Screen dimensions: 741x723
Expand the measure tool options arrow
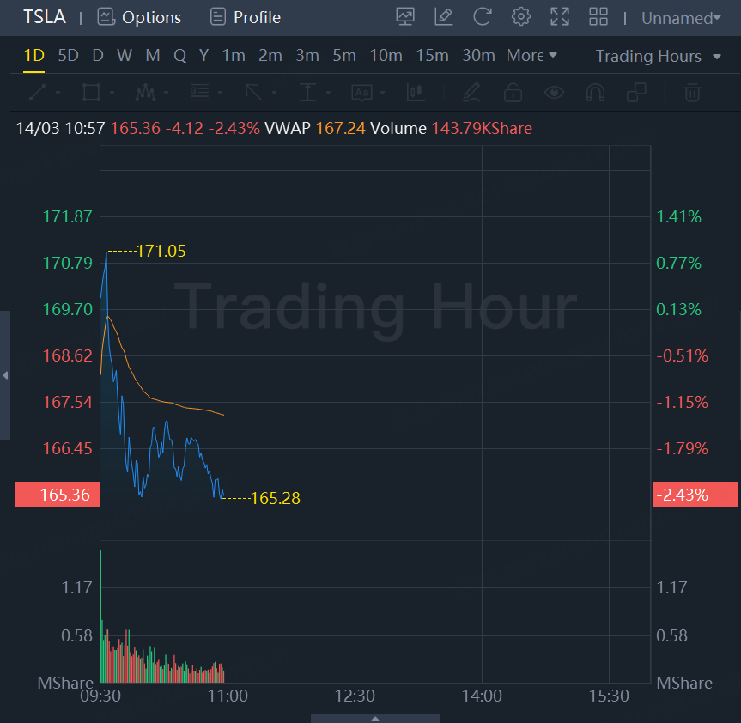pos(329,93)
